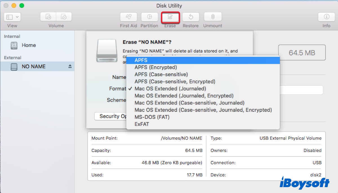This screenshot has width=338, height=193.
Task: Open the View sidebar dropdown
Action: pyautogui.click(x=12, y=17)
